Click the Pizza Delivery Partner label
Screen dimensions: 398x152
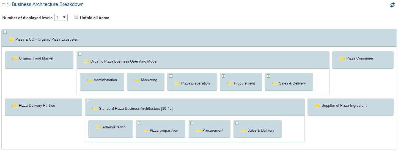click(37, 106)
